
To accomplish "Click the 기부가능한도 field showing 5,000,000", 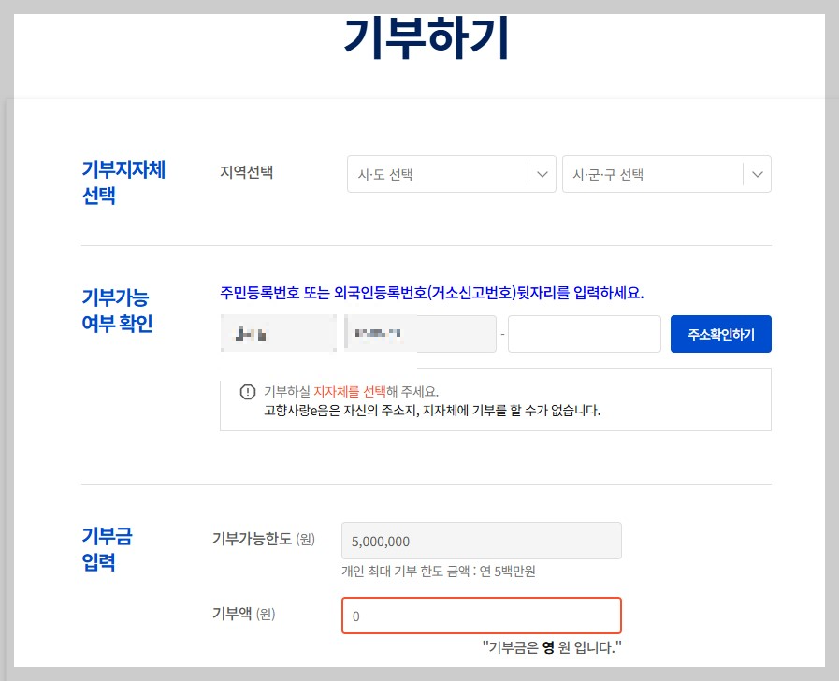I will [x=481, y=541].
